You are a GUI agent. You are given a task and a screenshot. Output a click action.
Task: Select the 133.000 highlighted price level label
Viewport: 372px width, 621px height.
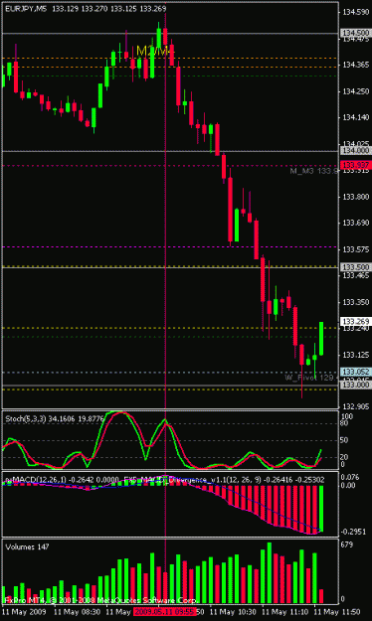(x=356, y=385)
